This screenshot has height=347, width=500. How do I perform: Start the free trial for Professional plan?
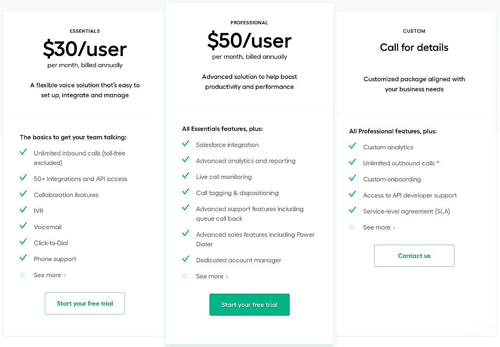pyautogui.click(x=250, y=305)
